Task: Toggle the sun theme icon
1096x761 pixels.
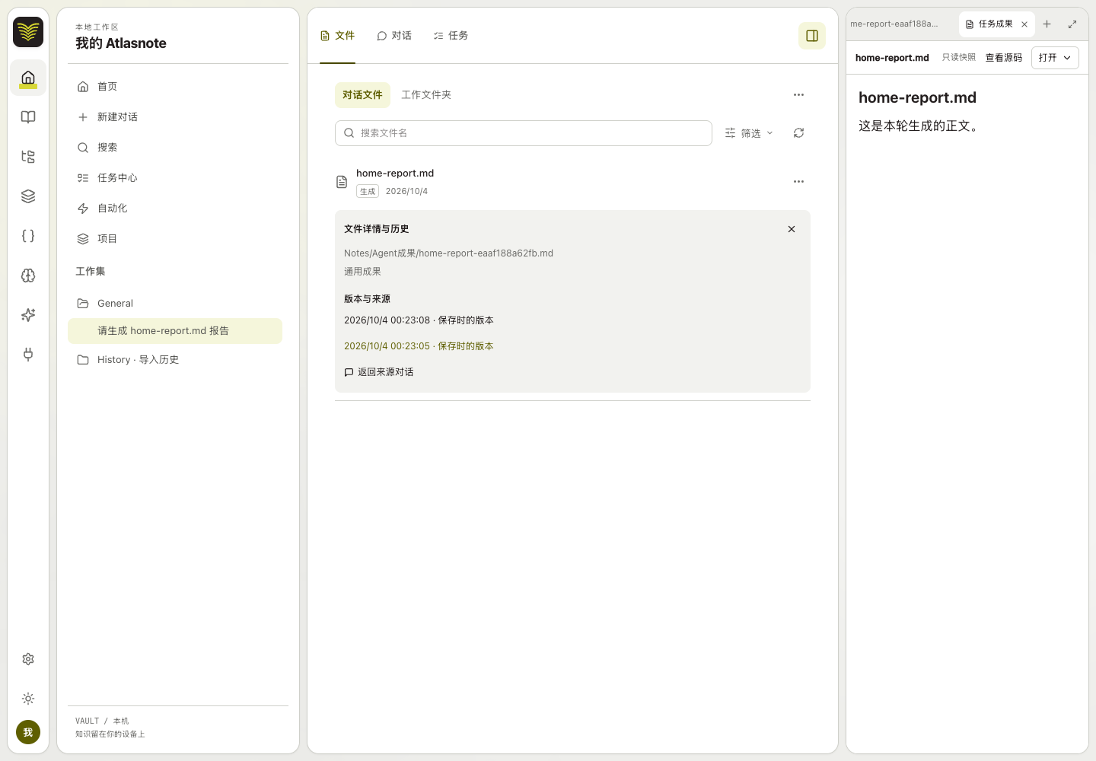Action: (x=28, y=699)
